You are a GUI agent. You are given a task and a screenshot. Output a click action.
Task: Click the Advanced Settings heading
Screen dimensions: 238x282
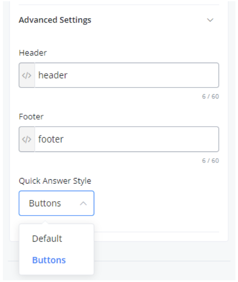pos(55,20)
